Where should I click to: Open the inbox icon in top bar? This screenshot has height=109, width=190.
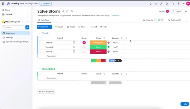tap(156, 4)
